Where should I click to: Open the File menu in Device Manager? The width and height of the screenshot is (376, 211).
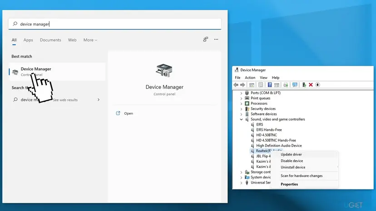(237, 77)
